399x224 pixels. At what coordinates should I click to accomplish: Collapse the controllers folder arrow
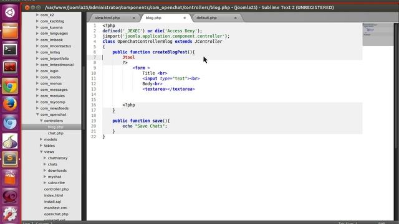pyautogui.click(x=41, y=121)
